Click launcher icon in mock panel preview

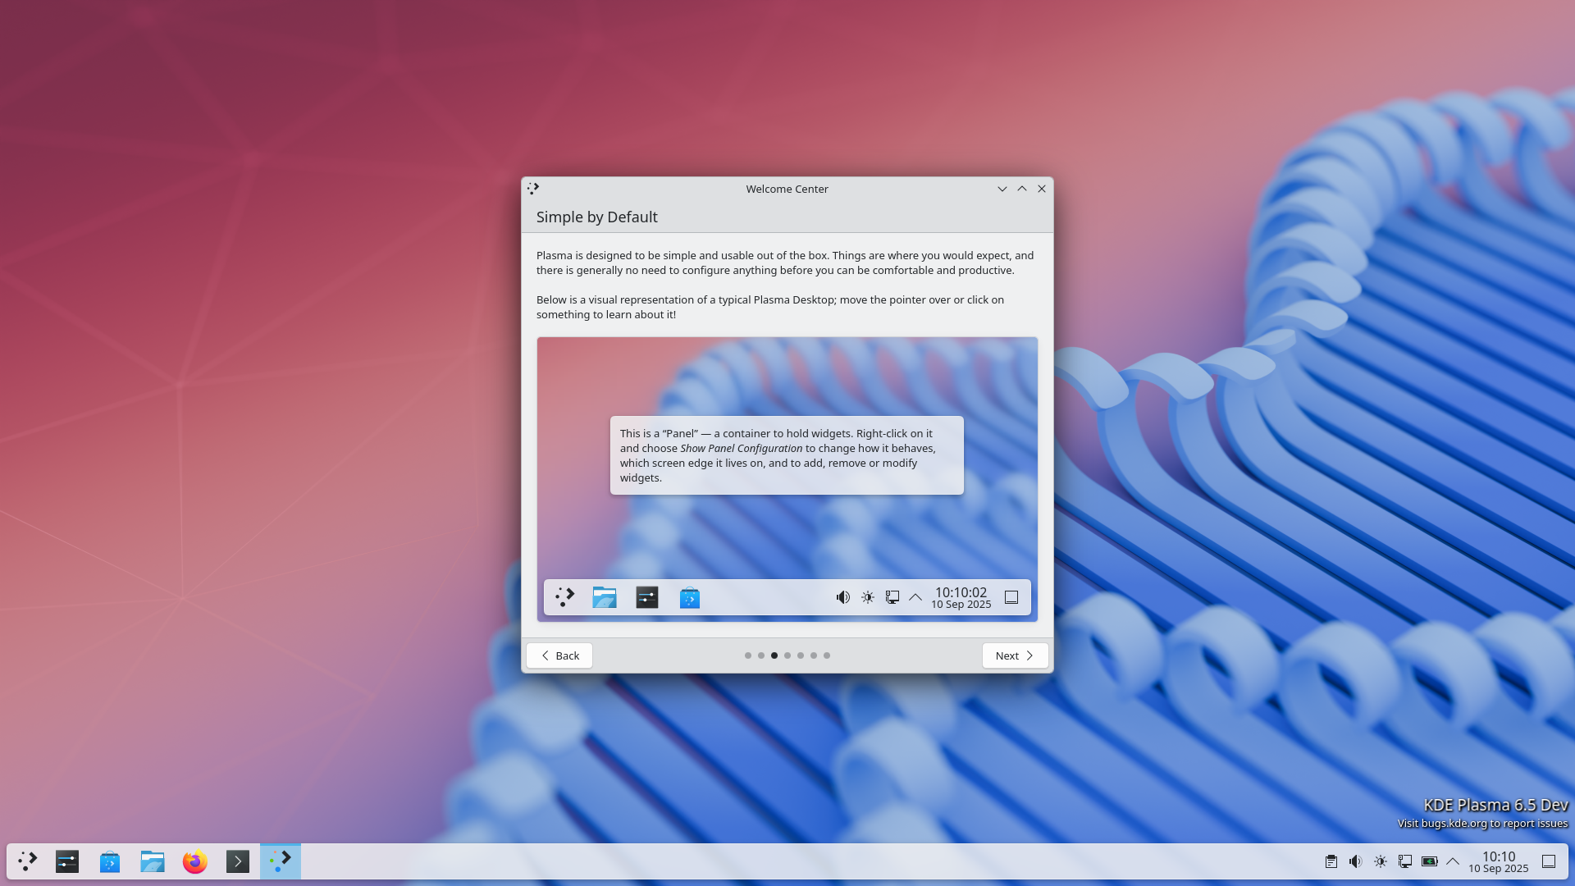(565, 597)
